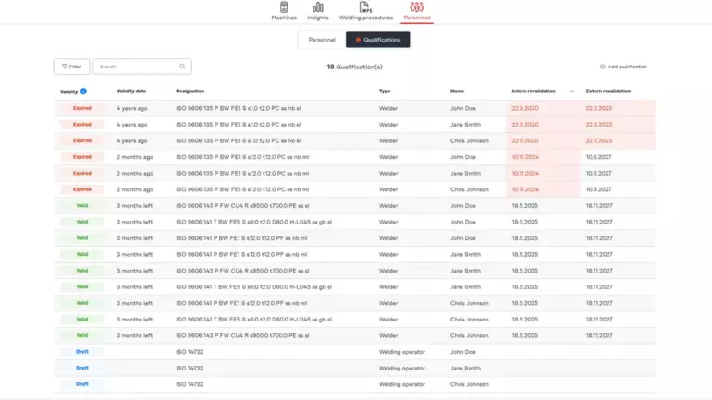
Task: Click the funnel icon in Filter
Action: point(63,67)
